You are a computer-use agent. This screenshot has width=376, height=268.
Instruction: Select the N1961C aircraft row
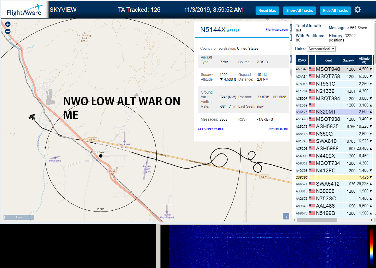tap(334, 84)
